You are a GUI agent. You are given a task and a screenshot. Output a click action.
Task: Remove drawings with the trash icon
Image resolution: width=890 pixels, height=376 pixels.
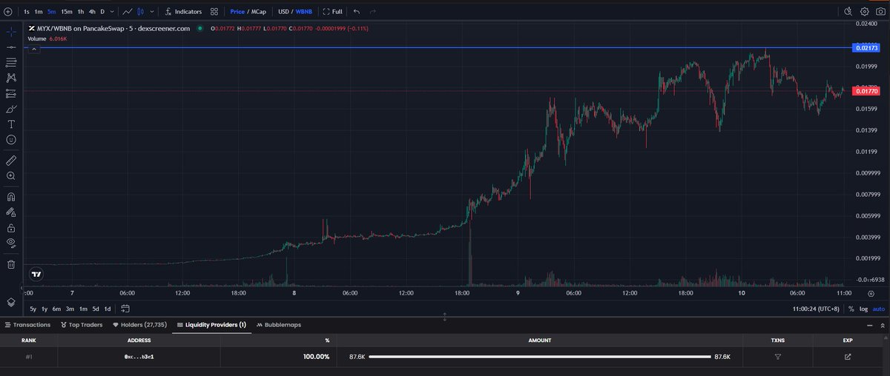(11, 264)
